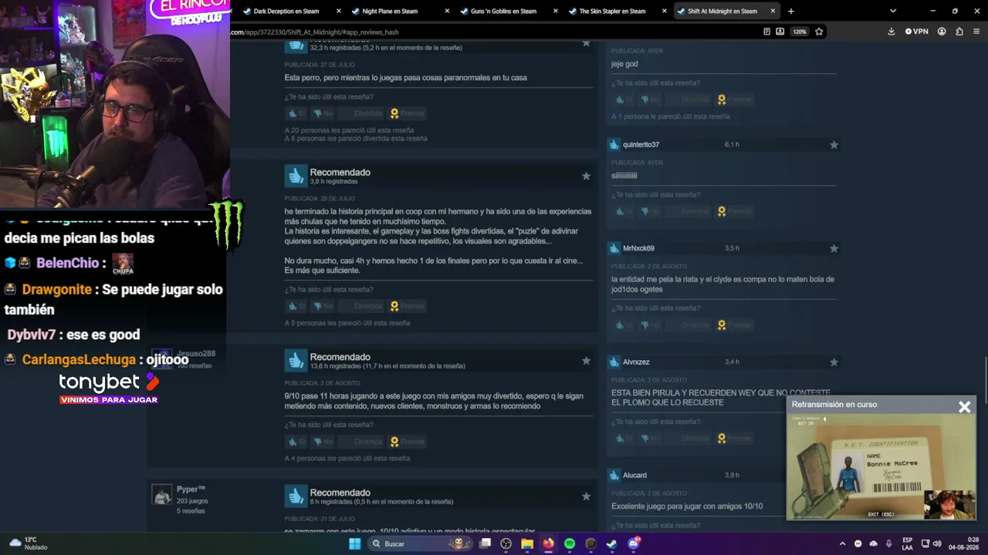Viewport: 988px width, 555px height.
Task: Open Discord from the taskbar
Action: click(x=634, y=543)
